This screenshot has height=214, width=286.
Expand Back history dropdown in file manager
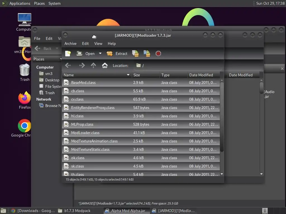click(x=57, y=48)
